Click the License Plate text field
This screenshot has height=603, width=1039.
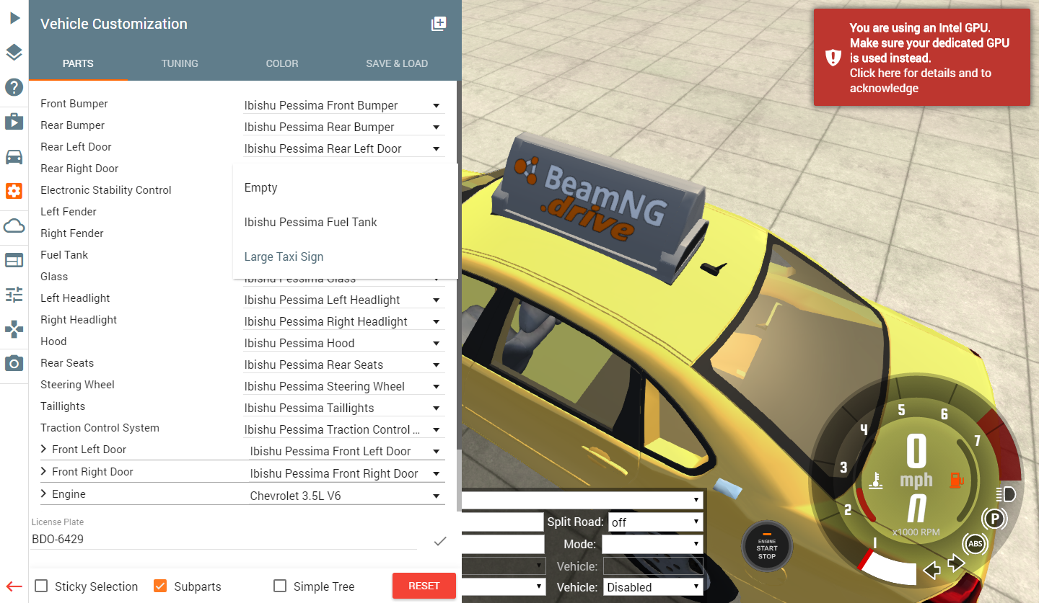[224, 539]
